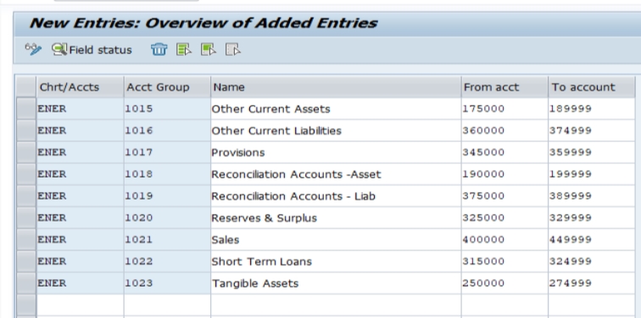Click the Select All icon

pos(183,49)
